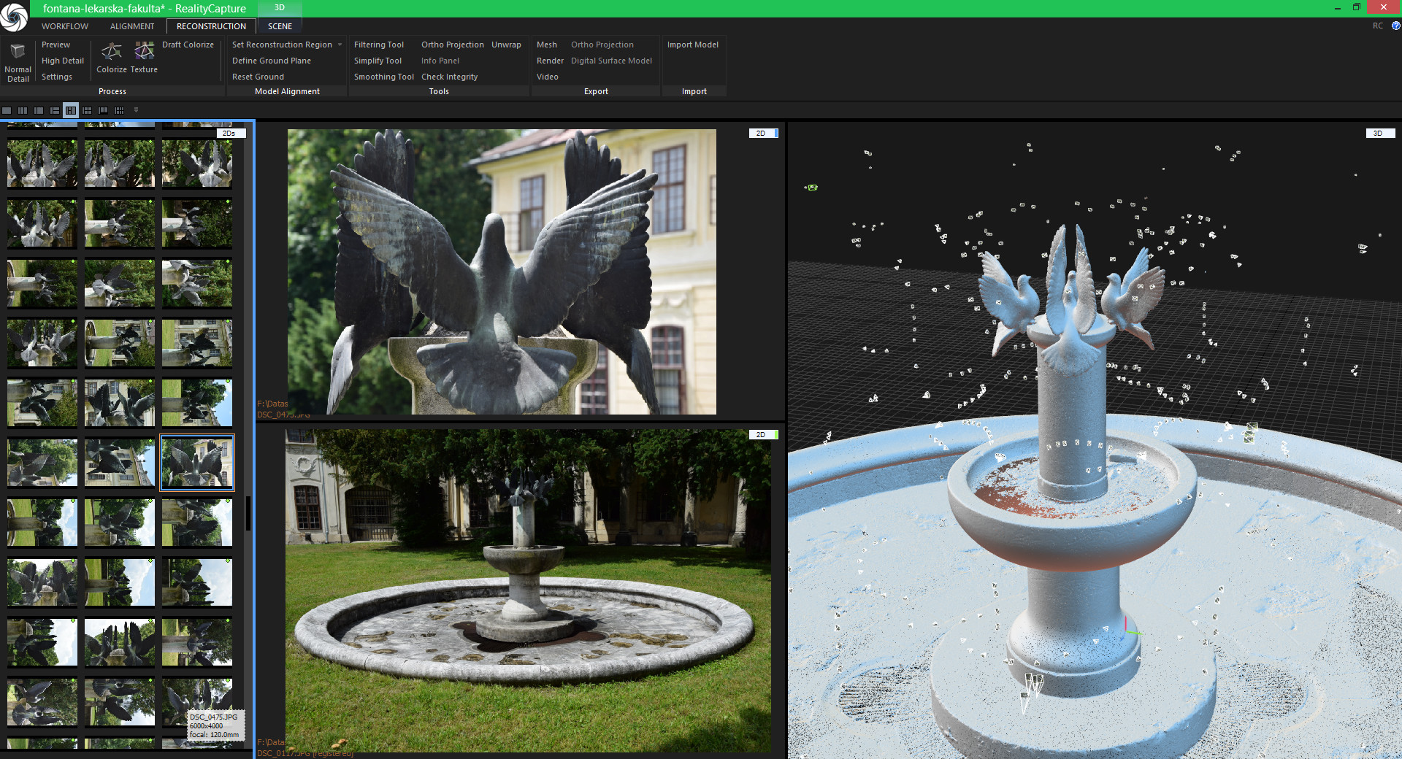This screenshot has height=759, width=1402.
Task: Toggle the 2D mode badge on top image view
Action: pos(762,134)
